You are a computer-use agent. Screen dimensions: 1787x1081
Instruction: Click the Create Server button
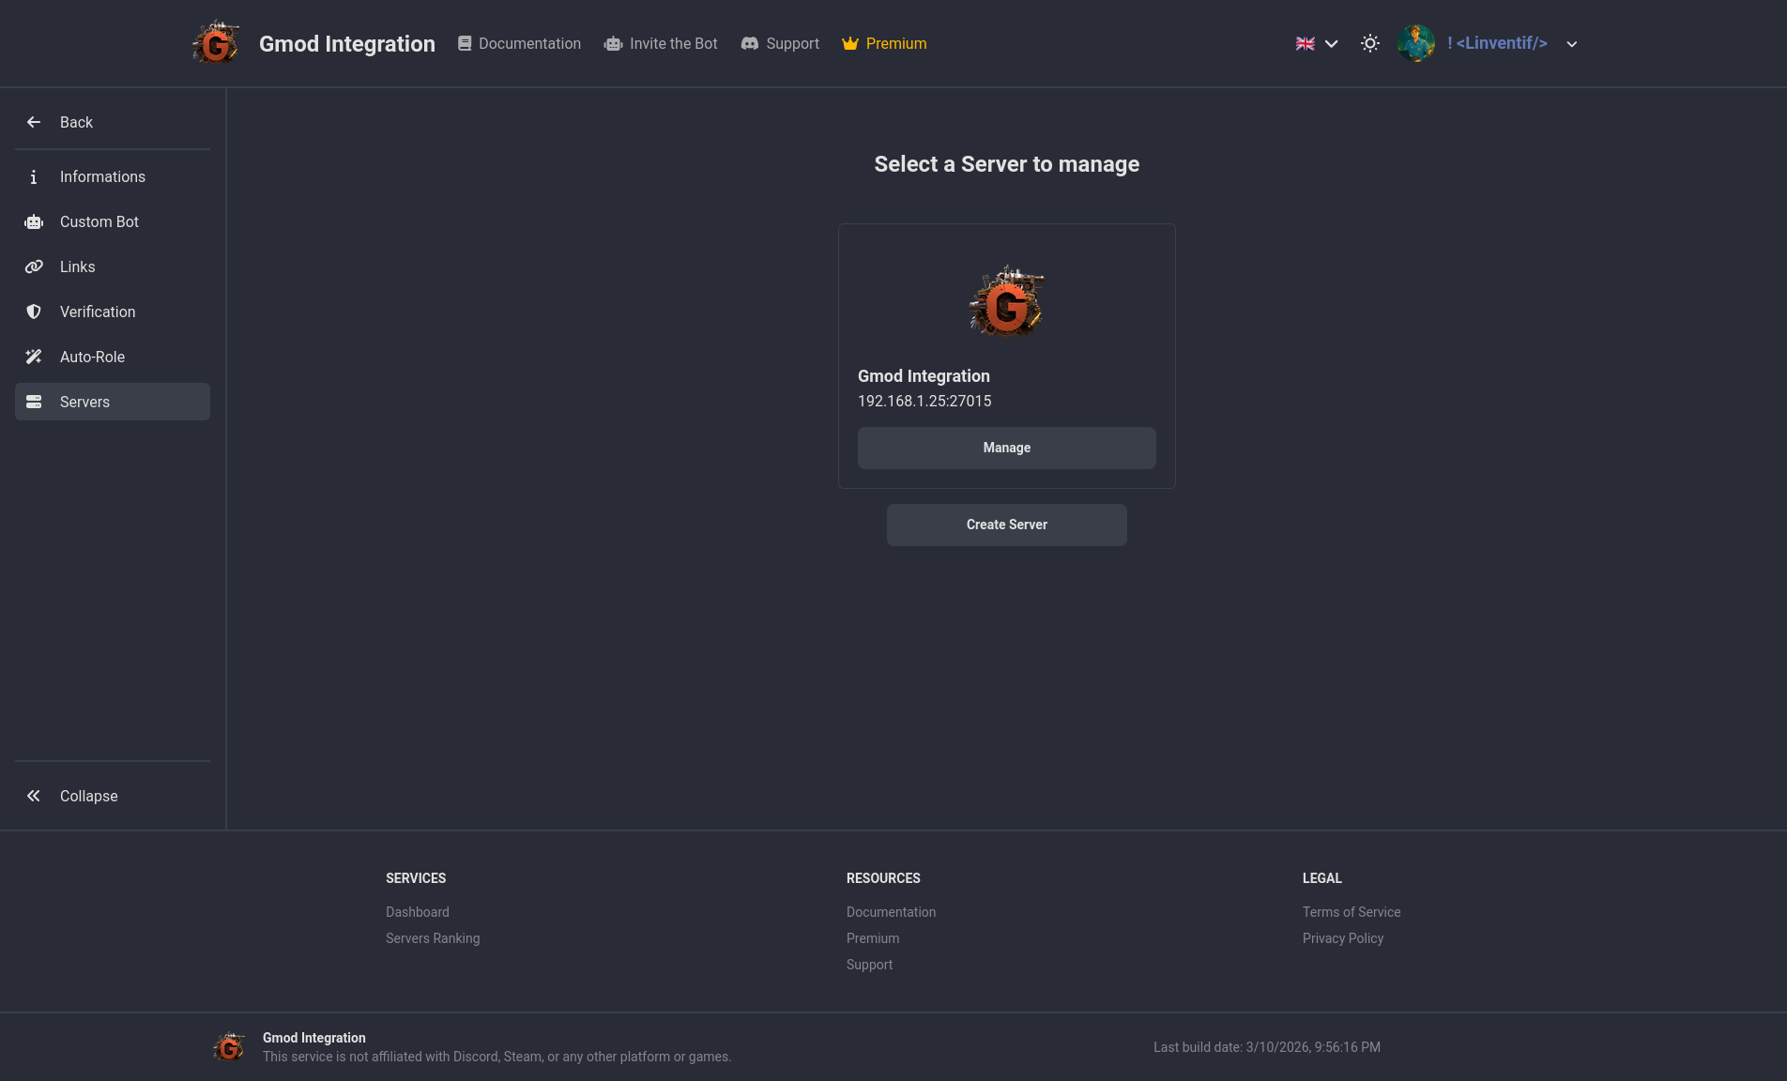(1006, 525)
